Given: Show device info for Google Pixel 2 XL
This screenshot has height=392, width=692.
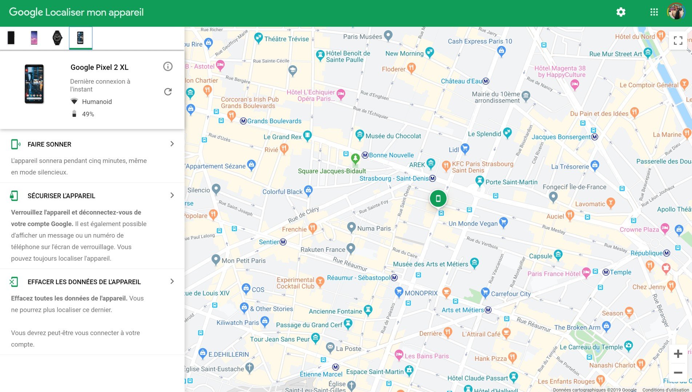Looking at the screenshot, I should (x=168, y=66).
